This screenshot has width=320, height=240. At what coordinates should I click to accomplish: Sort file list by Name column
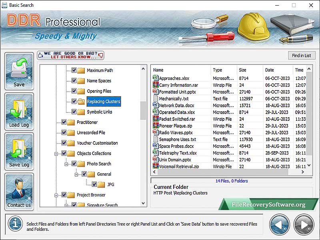180,70
